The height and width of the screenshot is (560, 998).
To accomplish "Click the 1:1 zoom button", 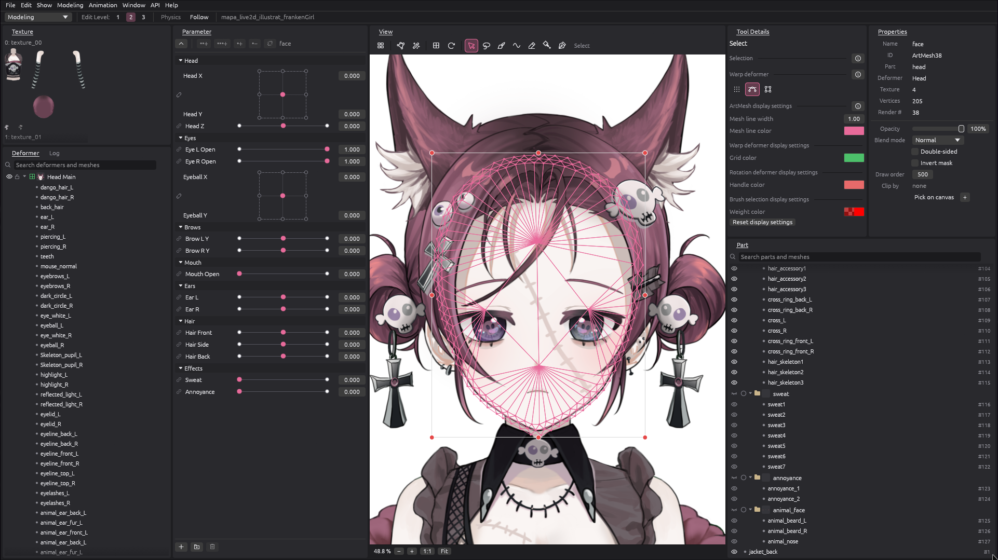I will pyautogui.click(x=427, y=551).
